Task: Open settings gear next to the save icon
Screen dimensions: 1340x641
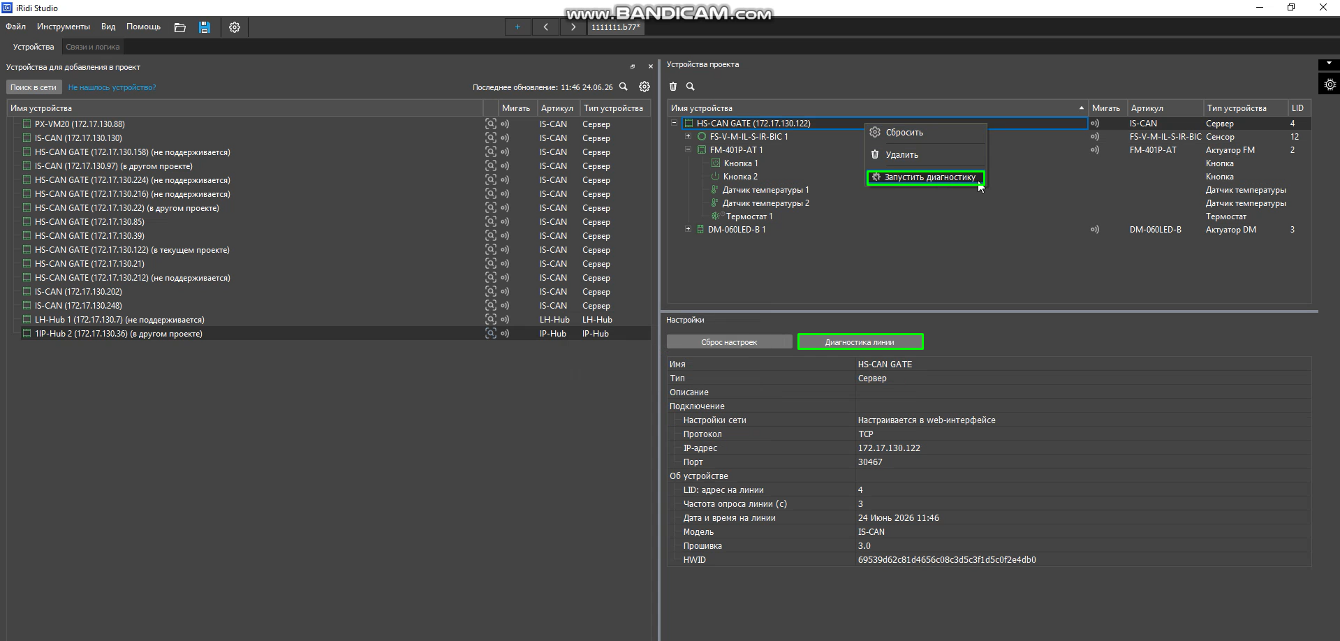Action: click(x=235, y=27)
